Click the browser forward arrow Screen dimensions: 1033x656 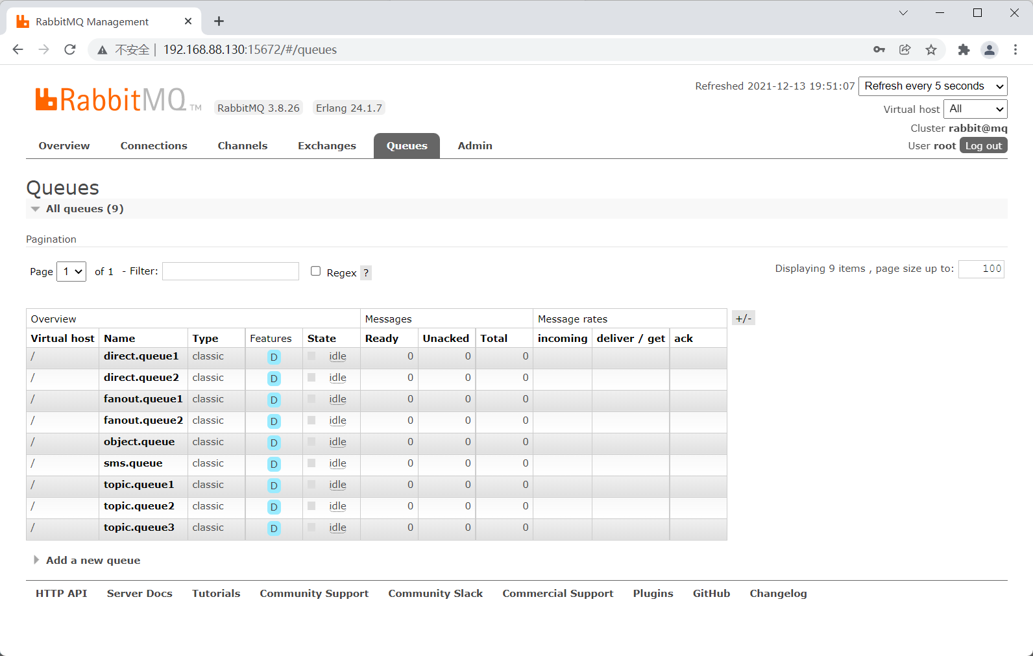44,49
